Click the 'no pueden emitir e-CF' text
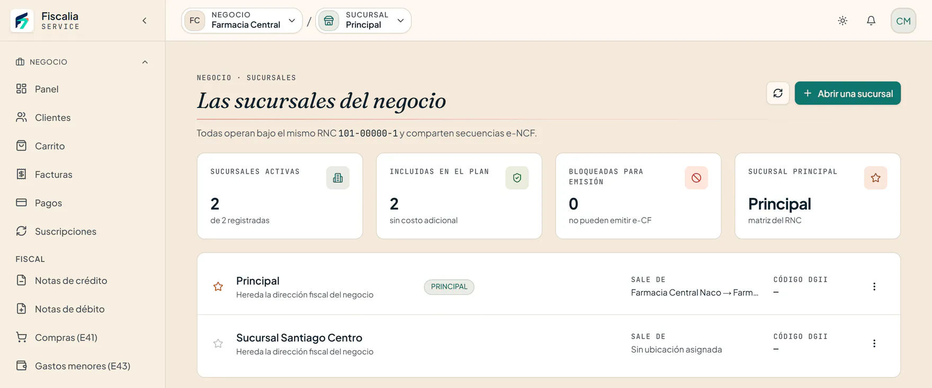932x388 pixels. (610, 220)
